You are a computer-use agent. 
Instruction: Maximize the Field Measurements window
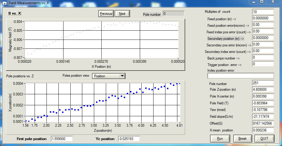(x=261, y=2)
